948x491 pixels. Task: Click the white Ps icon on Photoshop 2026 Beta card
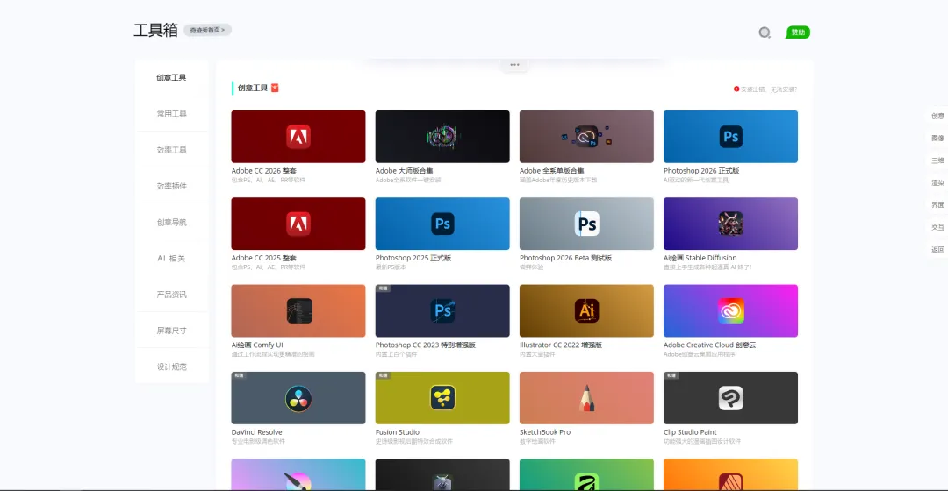586,224
